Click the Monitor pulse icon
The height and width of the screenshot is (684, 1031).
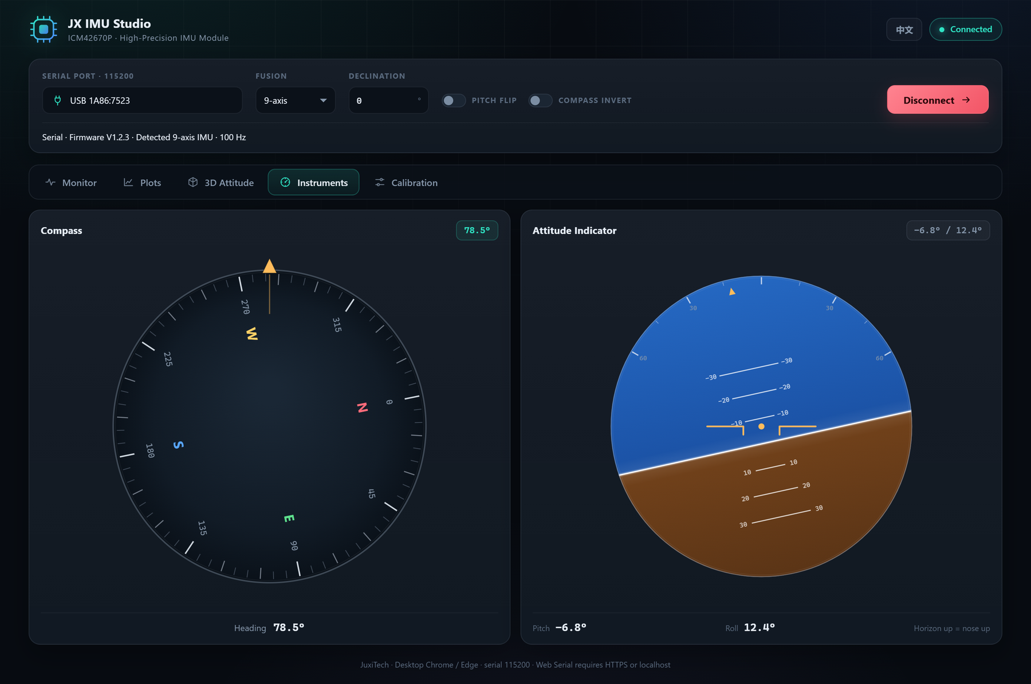tap(50, 183)
